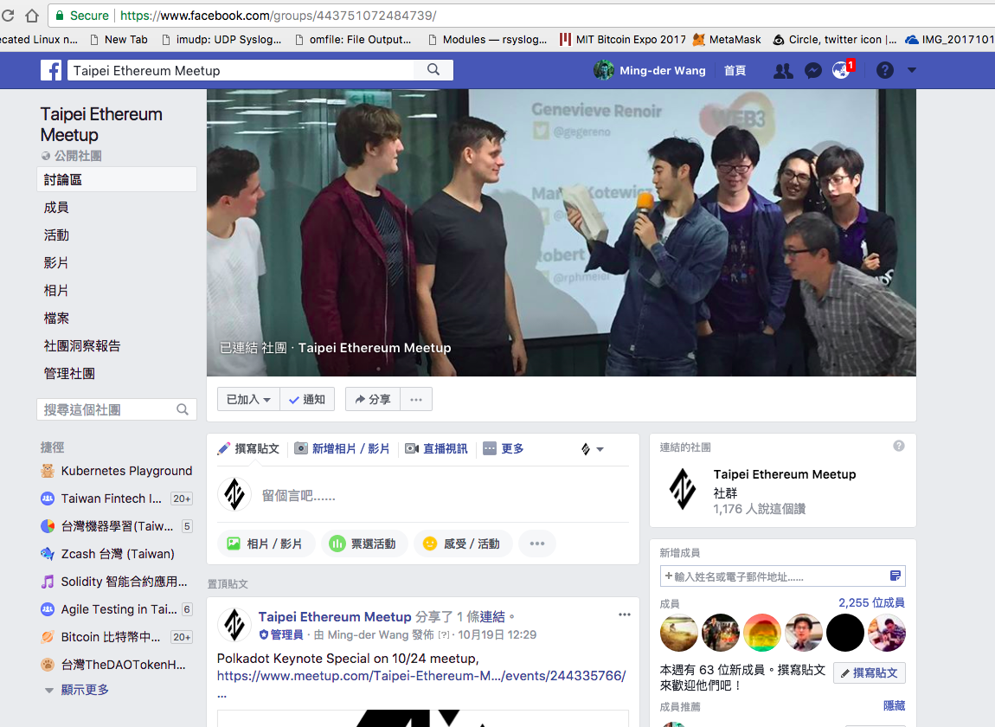The width and height of the screenshot is (995, 727).
Task: Click the Facebook logo icon
Action: pyautogui.click(x=51, y=70)
